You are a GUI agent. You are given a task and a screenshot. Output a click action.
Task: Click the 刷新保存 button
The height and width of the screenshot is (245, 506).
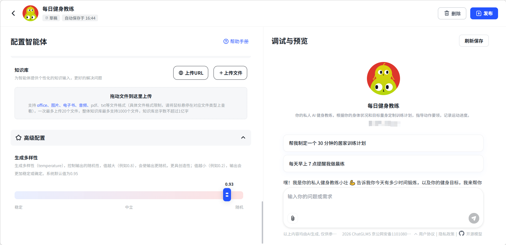[474, 41]
